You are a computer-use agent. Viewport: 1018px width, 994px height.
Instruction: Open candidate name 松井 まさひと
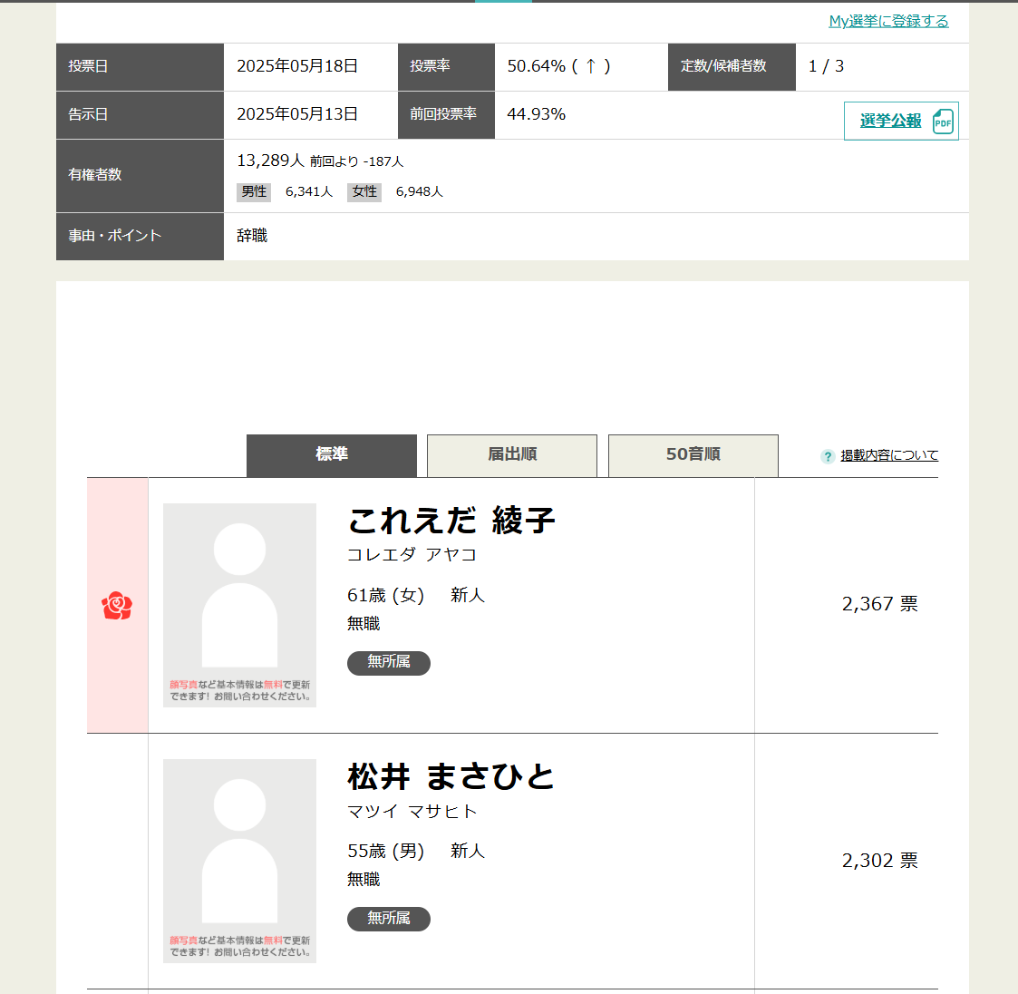[451, 777]
